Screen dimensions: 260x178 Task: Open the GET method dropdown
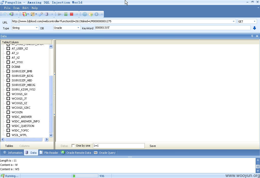(254, 21)
